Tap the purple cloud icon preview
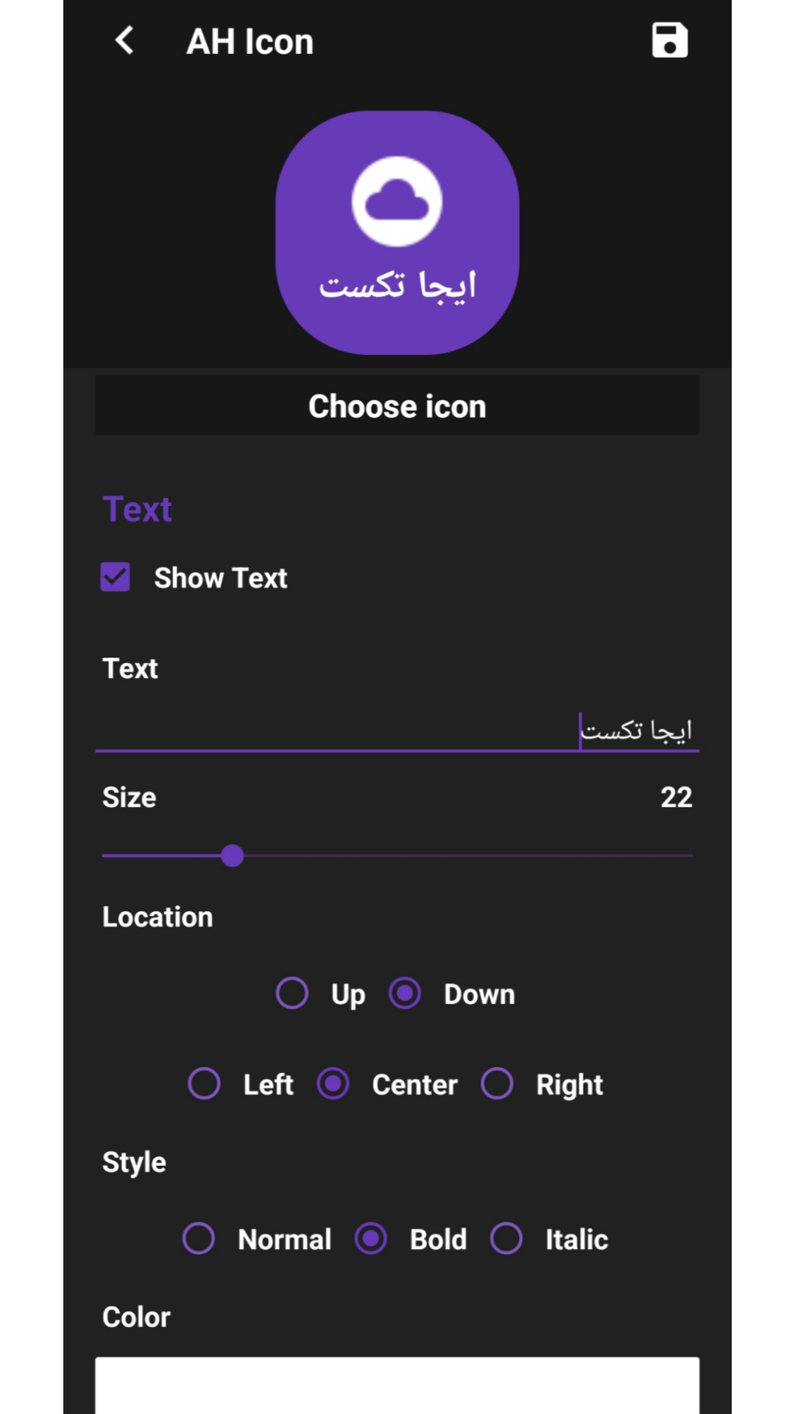This screenshot has height=1414, width=795. point(397,233)
